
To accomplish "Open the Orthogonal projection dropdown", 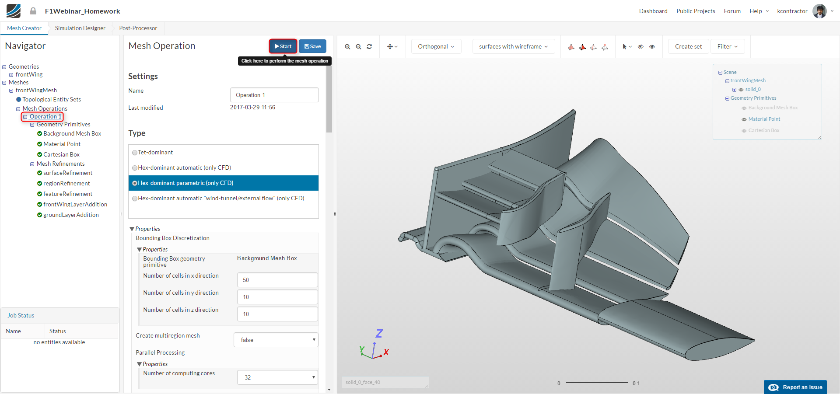I will 436,47.
